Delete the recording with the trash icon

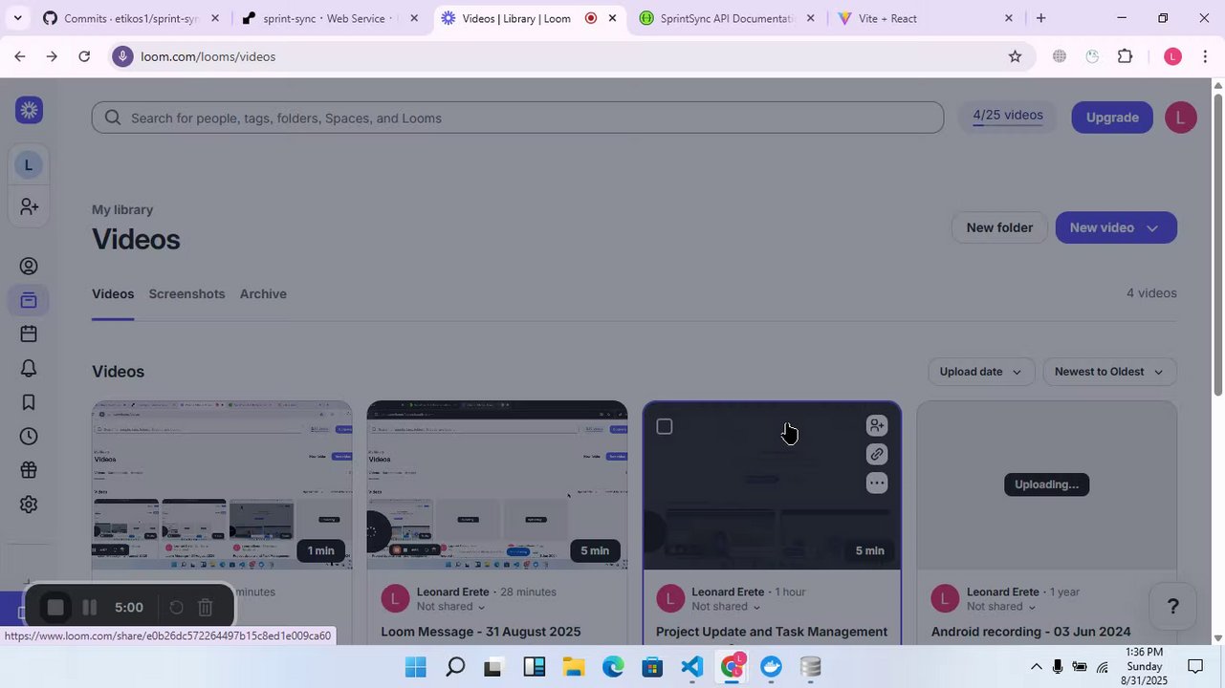point(205,608)
